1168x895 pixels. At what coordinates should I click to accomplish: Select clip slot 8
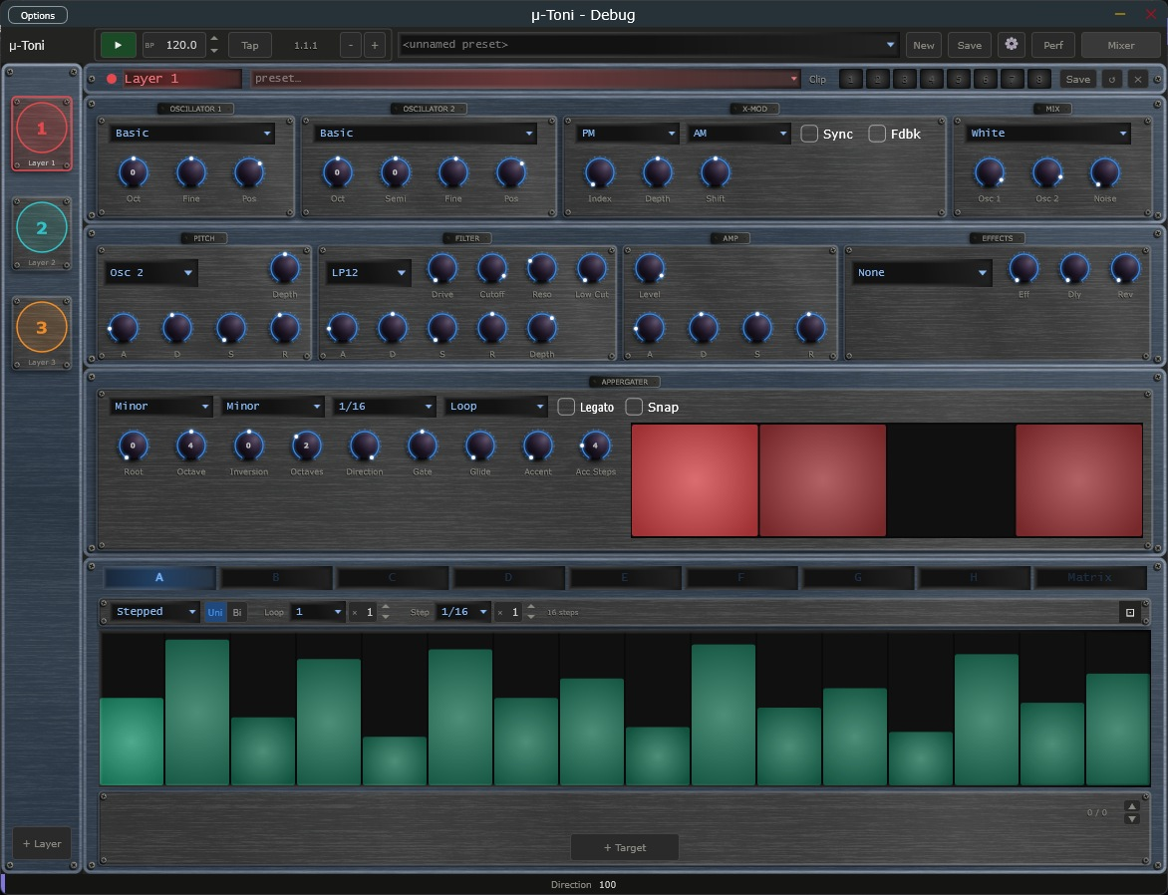(x=1039, y=79)
